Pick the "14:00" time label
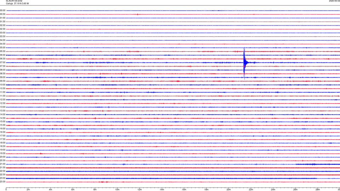 pyautogui.click(x=2, y=114)
